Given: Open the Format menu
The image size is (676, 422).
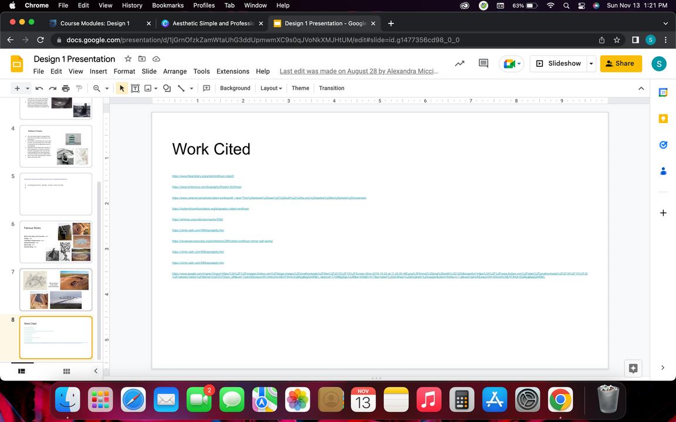Looking at the screenshot, I should (124, 72).
